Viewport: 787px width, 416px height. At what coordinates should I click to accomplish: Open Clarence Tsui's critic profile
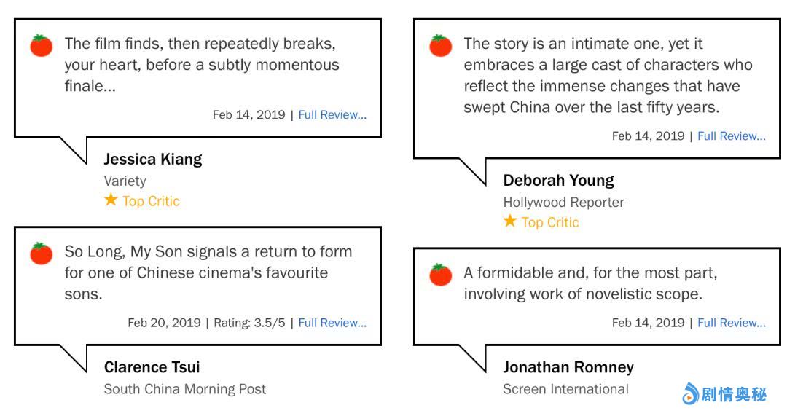152,366
